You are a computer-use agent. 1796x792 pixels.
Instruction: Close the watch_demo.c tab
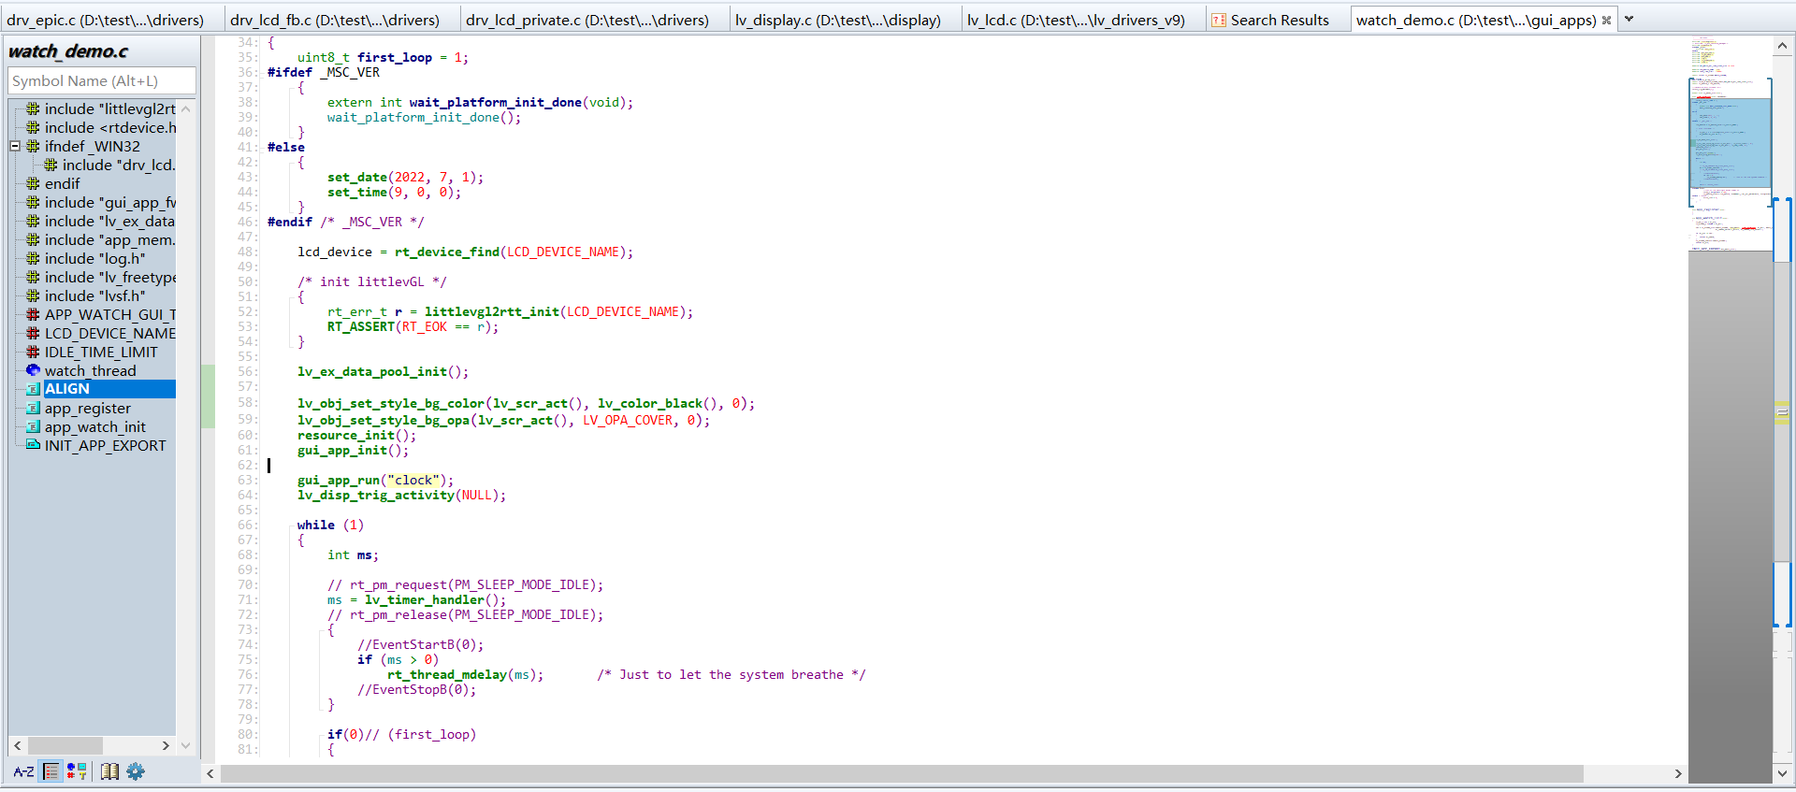click(1607, 20)
